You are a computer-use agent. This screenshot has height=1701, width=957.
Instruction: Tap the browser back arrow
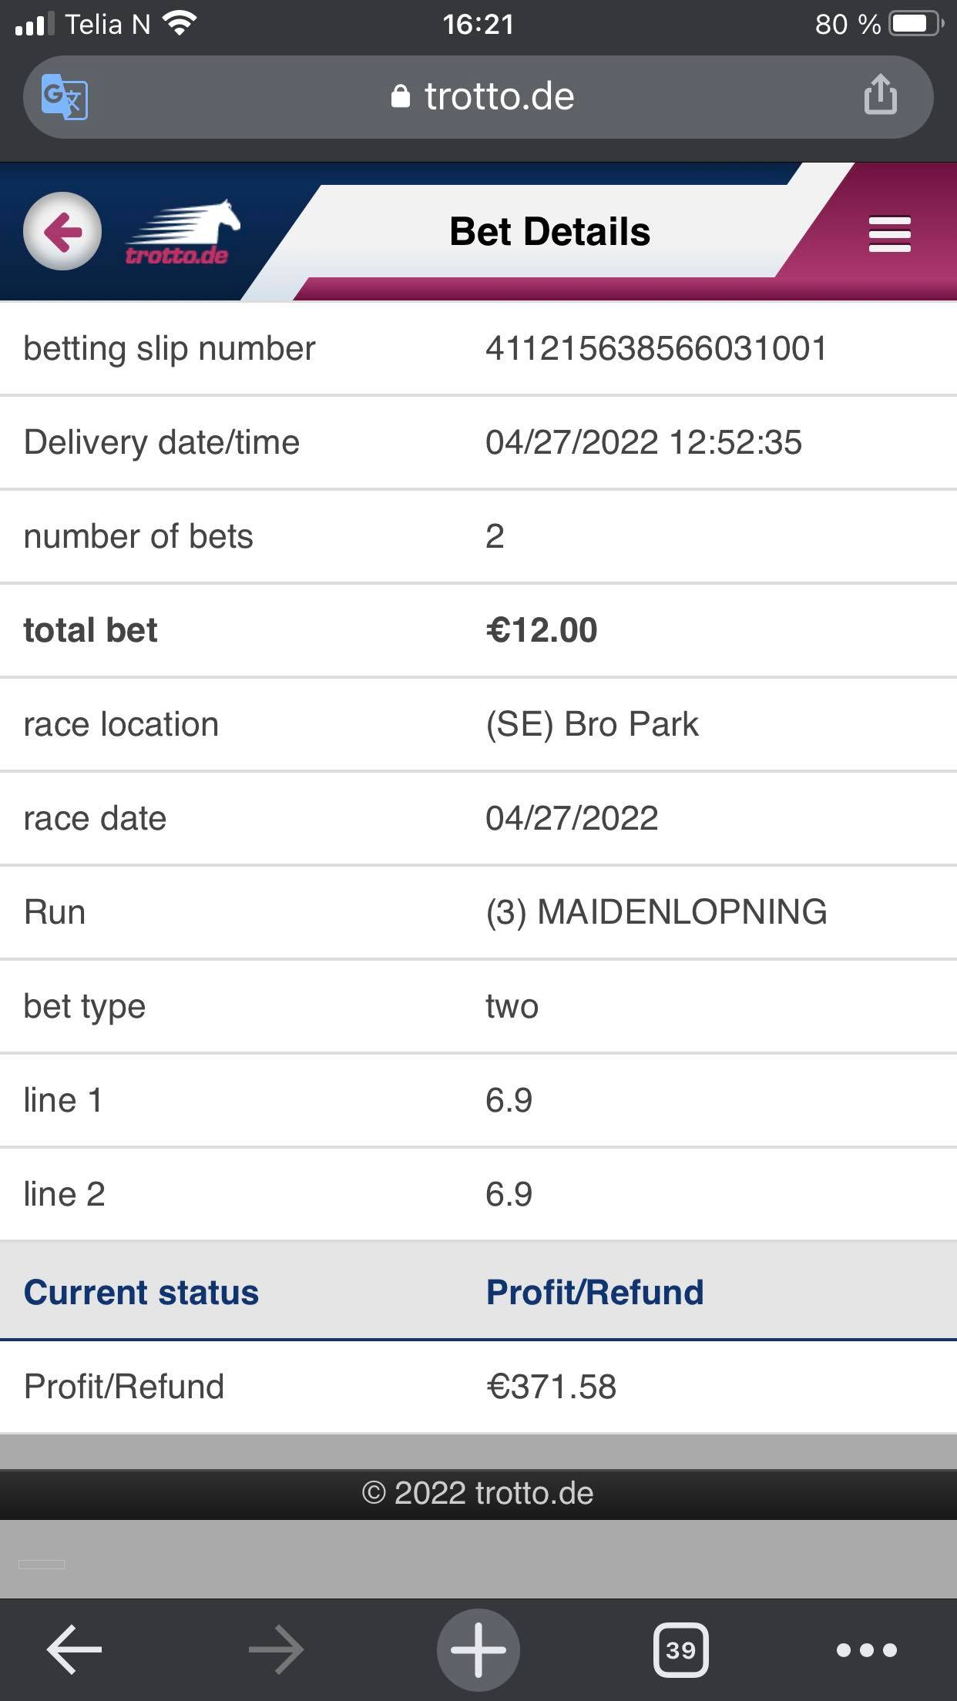[x=74, y=1649]
